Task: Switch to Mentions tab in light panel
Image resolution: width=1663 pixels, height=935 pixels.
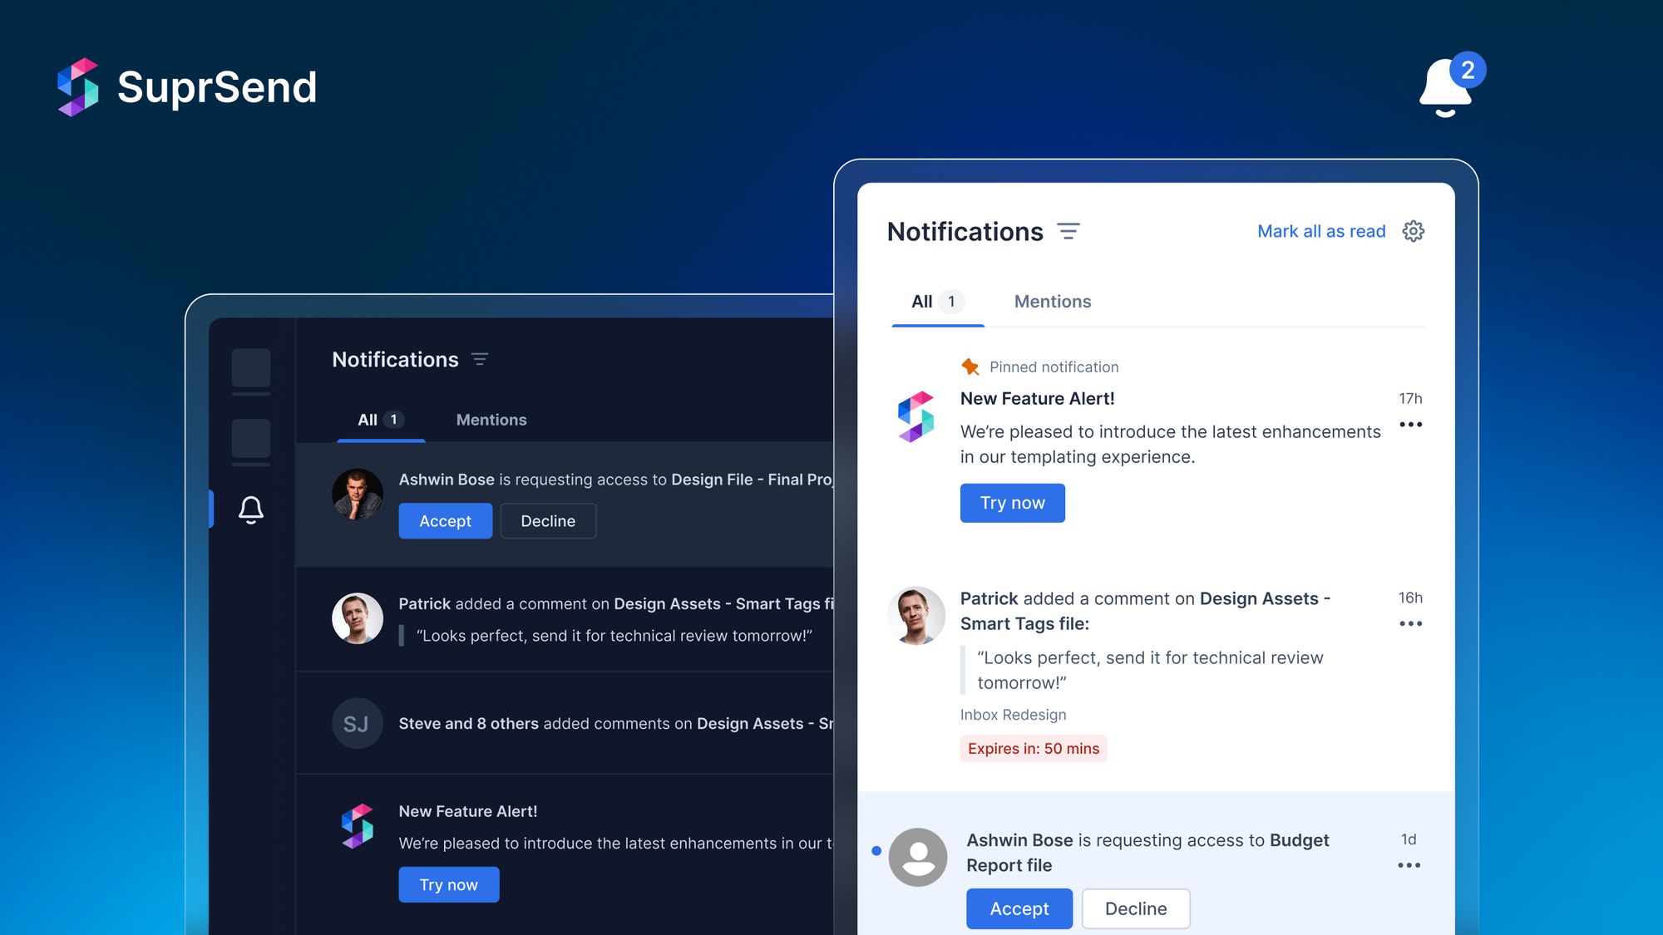Action: (x=1052, y=302)
